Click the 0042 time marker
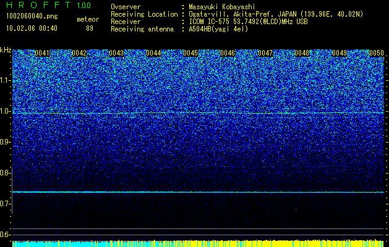Viewport: 389px width, 247px height. [79, 53]
